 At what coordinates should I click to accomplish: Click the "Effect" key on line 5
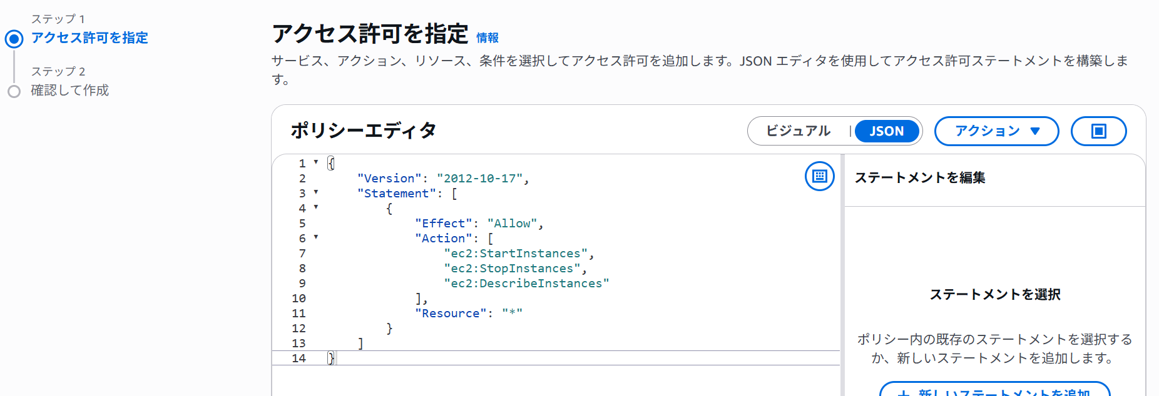(x=443, y=224)
